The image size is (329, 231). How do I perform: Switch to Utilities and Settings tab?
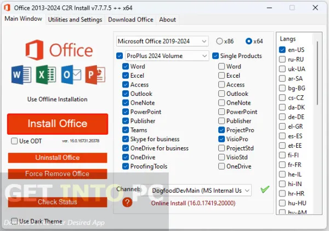[75, 20]
